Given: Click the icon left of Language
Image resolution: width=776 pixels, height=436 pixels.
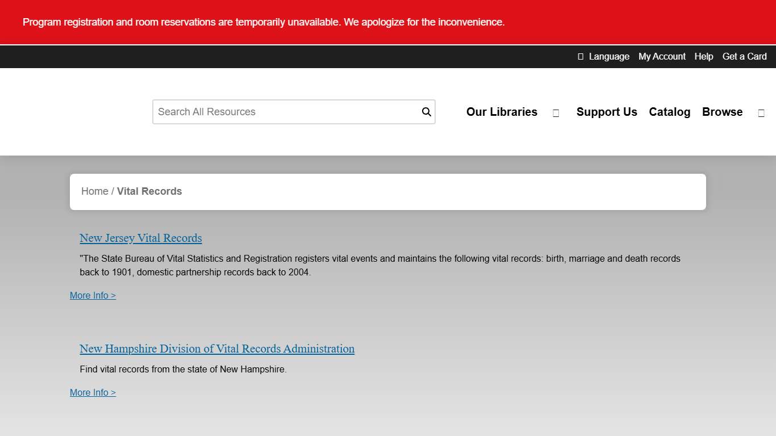Looking at the screenshot, I should (x=581, y=56).
